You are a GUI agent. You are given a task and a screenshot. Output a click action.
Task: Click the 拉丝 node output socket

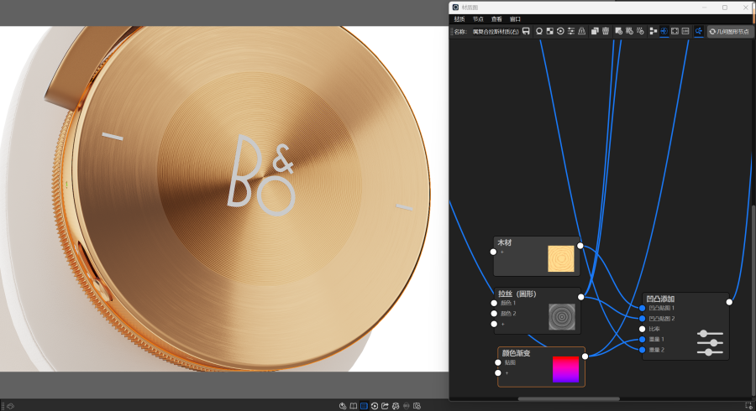(581, 297)
